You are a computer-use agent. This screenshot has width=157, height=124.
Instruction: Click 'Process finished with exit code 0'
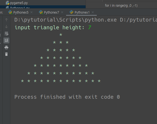pos(67,97)
